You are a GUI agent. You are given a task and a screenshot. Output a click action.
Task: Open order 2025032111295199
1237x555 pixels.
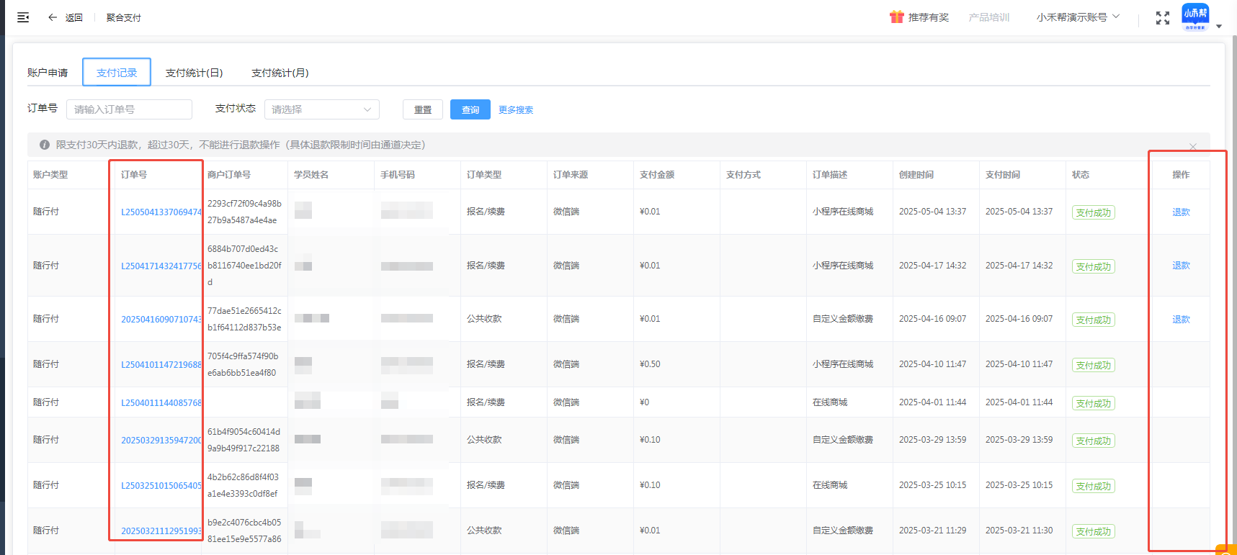click(161, 531)
